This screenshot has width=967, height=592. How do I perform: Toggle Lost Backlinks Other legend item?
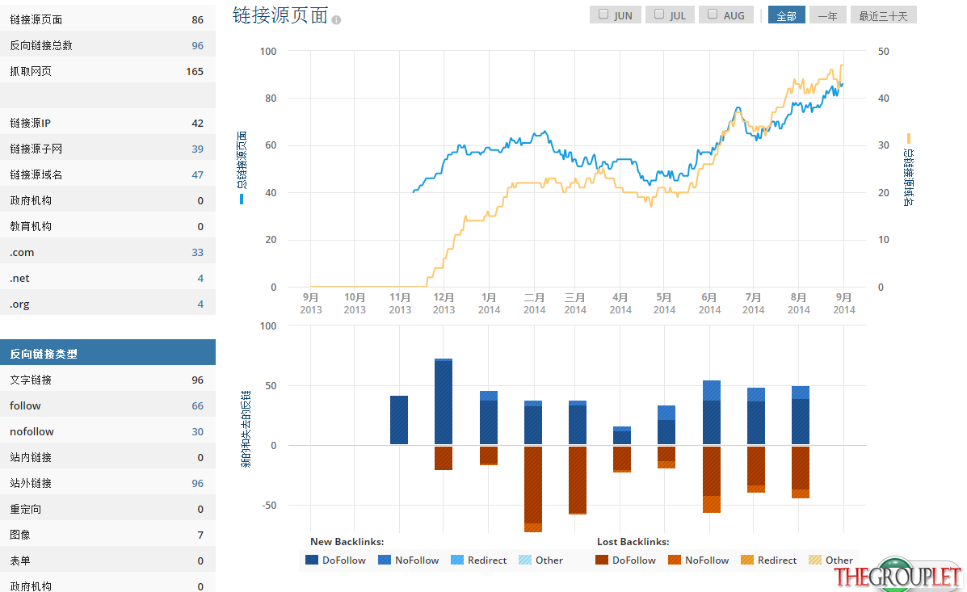coord(830,560)
